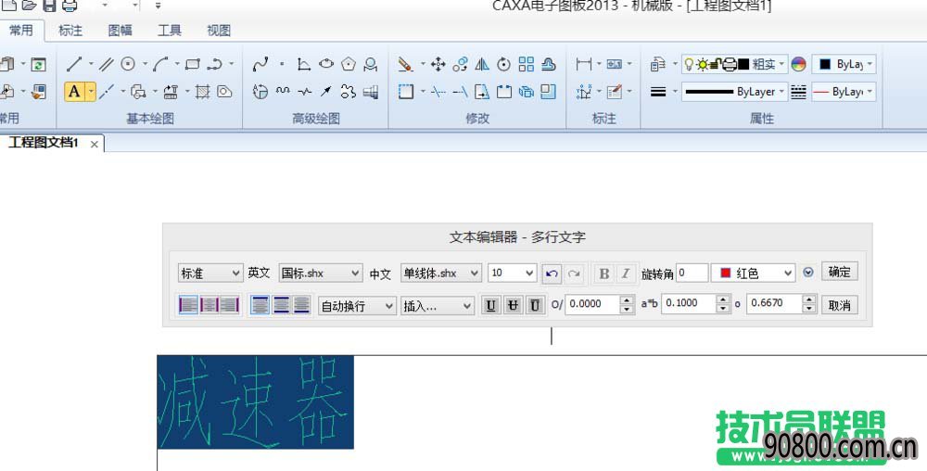927x471 pixels.
Task: Select the Dimension annotation tool
Action: 583,64
